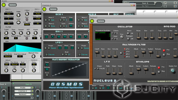Step DCO 2 Wave 1 to next waveform
Image resolution: width=178 pixels, height=100 pixels.
[82, 20]
